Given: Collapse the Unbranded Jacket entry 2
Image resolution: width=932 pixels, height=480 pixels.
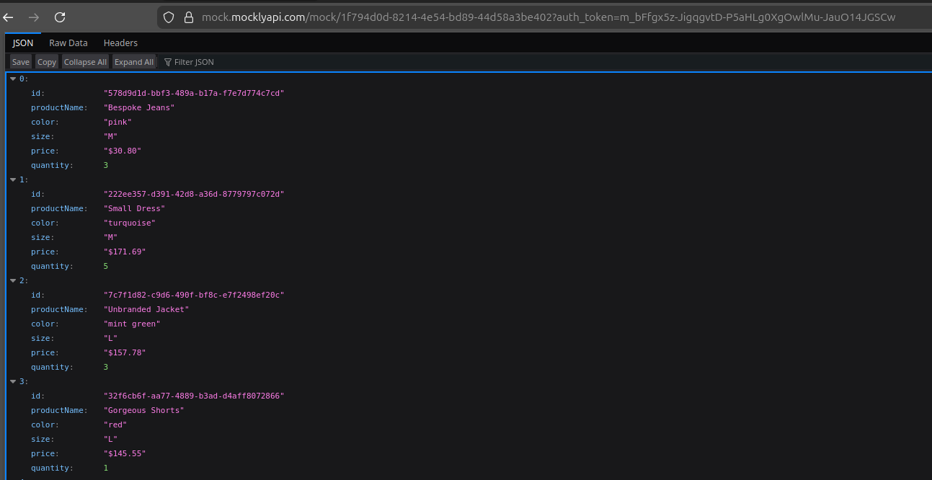Looking at the screenshot, I should point(12,280).
